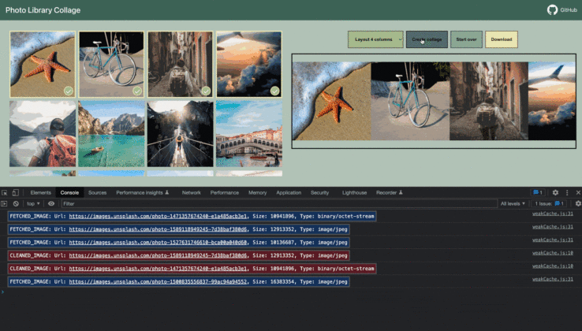Open console settings gear beside issues
Image resolution: width=582 pixels, height=331 pixels.
pos(578,203)
